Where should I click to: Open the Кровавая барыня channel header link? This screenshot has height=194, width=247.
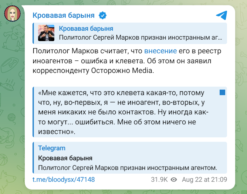64,15
